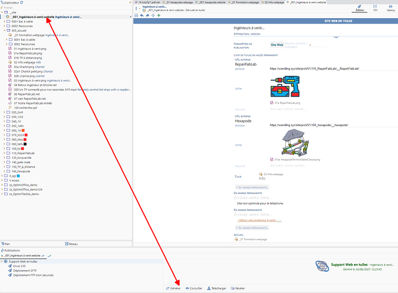Viewport: 398px width, 293px height.
Task: Click the Publications panel icon
Action: pos(2,250)
